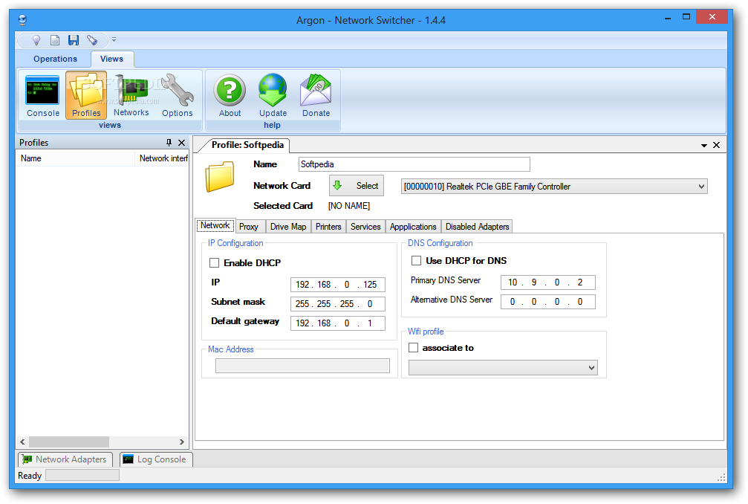Screen dimensions: 748x504
Task: Click the Primary DNS Server field
Action: (547, 282)
